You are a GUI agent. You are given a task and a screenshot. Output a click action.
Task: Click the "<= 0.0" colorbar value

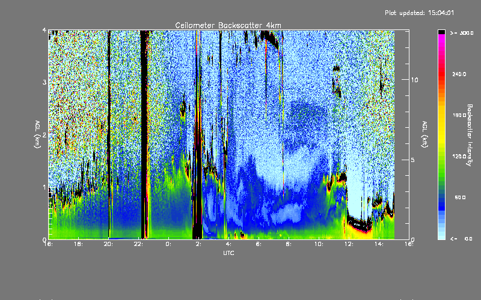pyautogui.click(x=462, y=238)
